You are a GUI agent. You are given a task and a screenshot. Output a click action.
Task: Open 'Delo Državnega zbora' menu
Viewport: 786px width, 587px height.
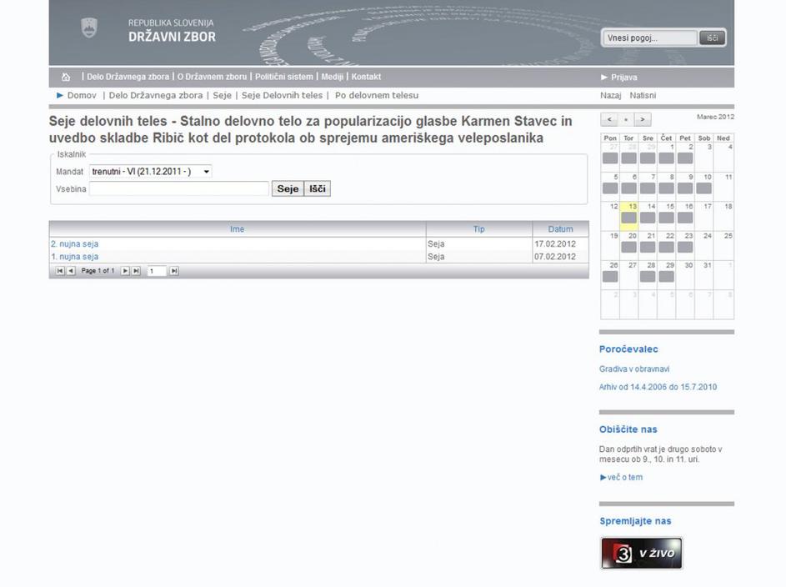click(128, 77)
